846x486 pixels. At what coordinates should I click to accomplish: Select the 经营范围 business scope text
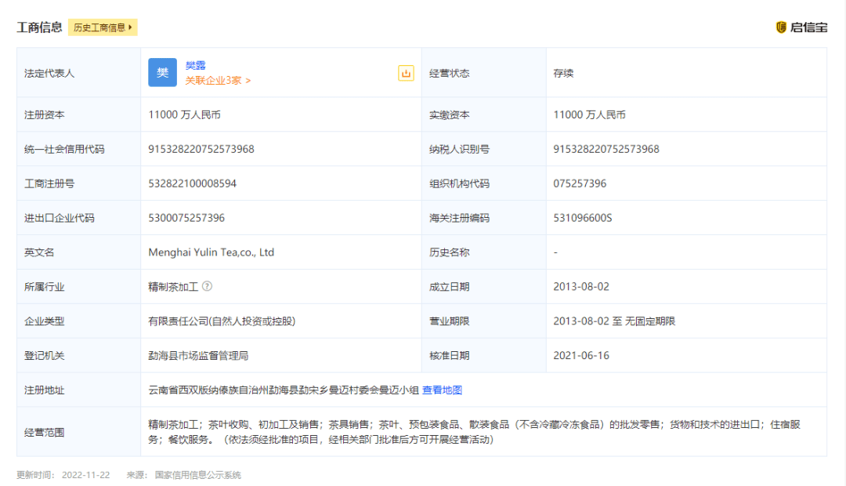[474, 432]
